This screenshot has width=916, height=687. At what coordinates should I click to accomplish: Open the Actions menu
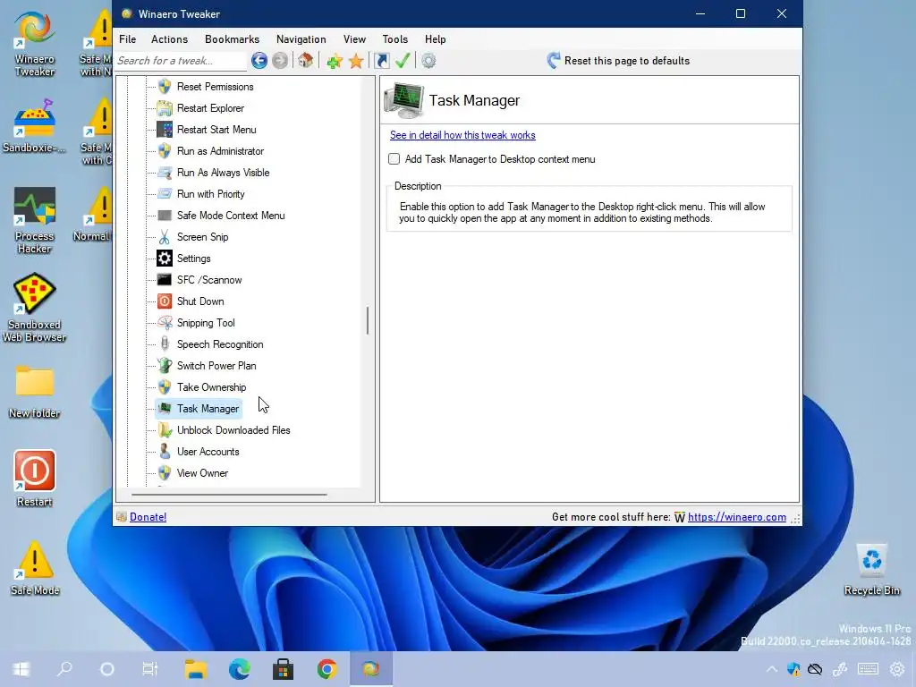(x=169, y=39)
